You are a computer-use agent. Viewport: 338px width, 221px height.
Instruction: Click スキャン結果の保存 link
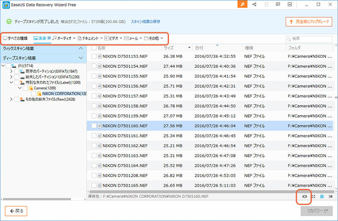145,22
